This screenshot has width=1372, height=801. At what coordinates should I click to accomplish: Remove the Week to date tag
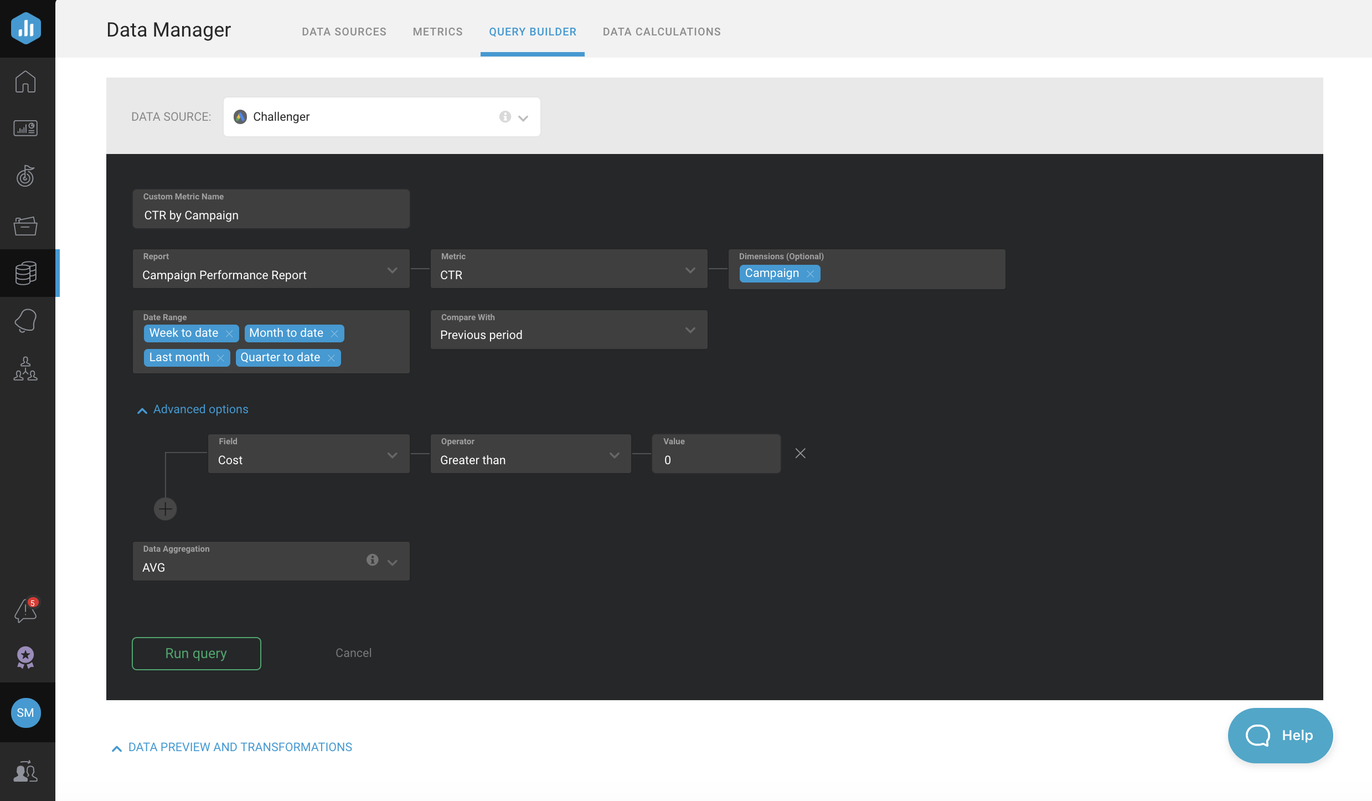coord(229,333)
